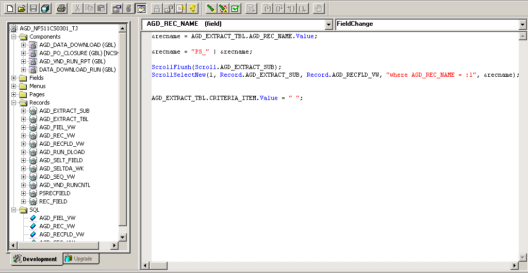Viewport: 528px width, 273px height.
Task: Expand the AGD_EXTRACT_TBL record node
Action: (x=23, y=119)
